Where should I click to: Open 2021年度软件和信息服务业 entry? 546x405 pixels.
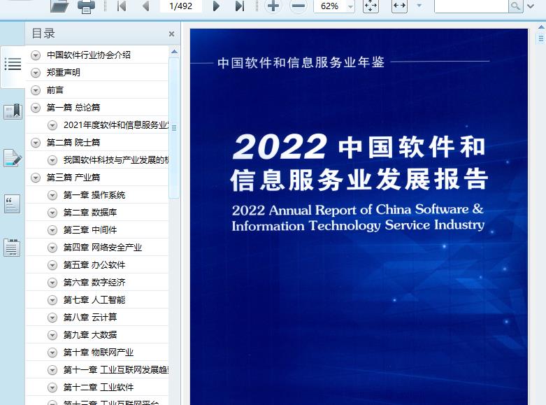tap(116, 125)
